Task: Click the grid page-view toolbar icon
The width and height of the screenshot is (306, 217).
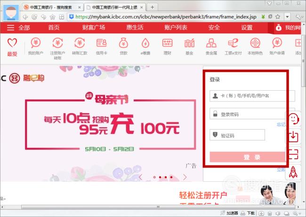Action: coord(62,17)
